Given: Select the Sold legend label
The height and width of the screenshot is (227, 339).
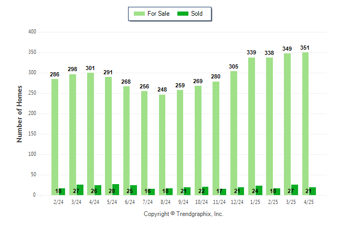Looking at the screenshot, I should pos(197,14).
